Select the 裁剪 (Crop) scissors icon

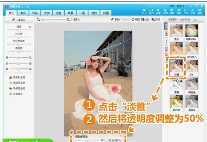pyautogui.click(x=179, y=10)
